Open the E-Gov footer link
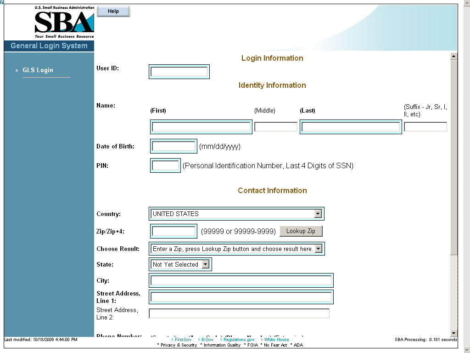470x353 pixels. pos(207,340)
